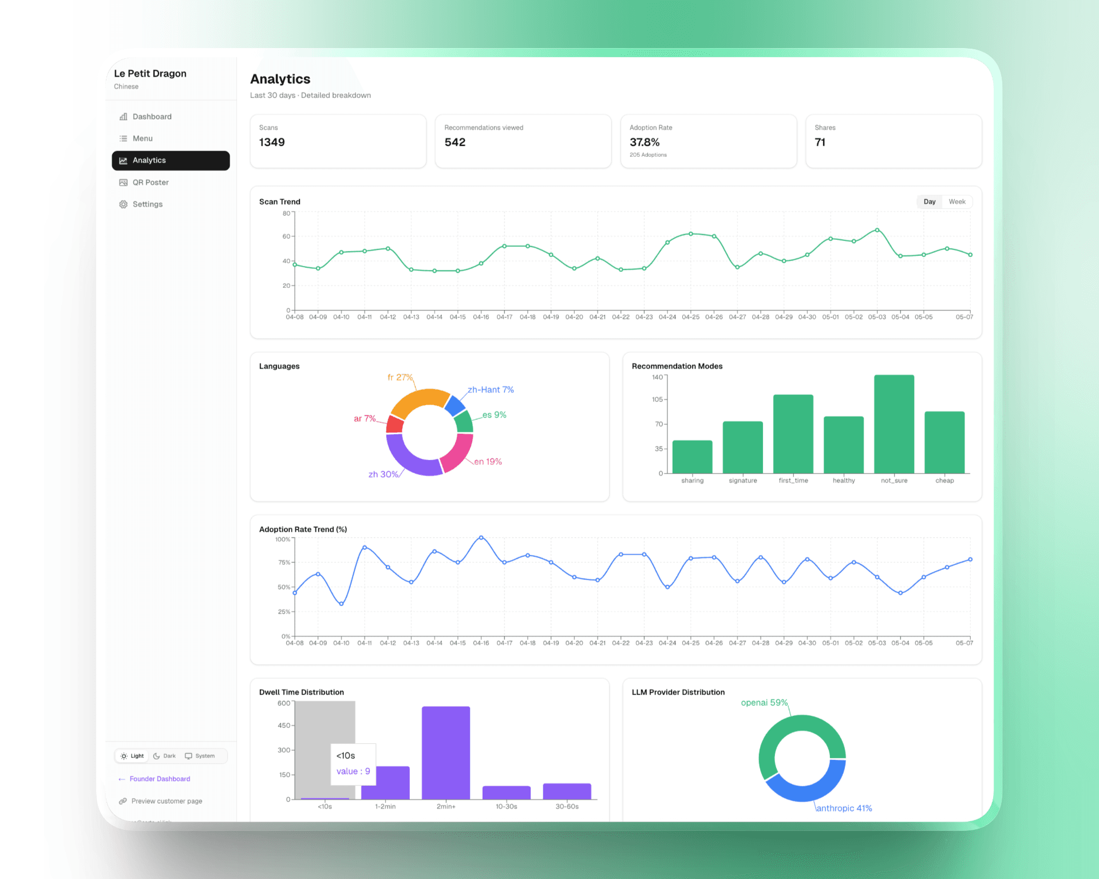
Task: Click the first_time bar in Recommendation Modes
Action: pyautogui.click(x=793, y=434)
